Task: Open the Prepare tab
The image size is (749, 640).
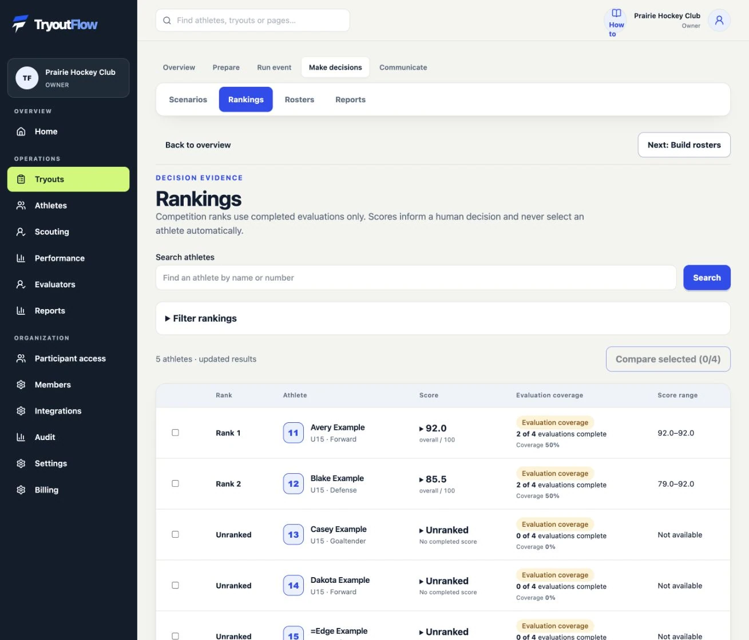Action: coord(226,67)
